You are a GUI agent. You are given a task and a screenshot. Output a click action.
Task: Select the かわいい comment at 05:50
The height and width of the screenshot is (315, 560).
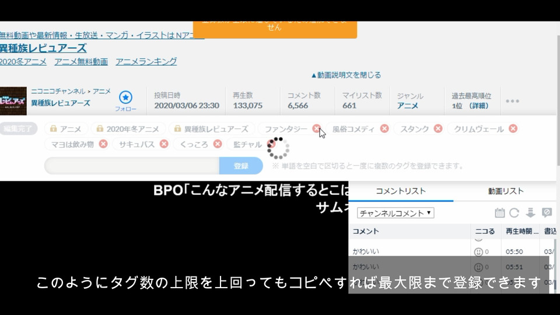click(366, 252)
